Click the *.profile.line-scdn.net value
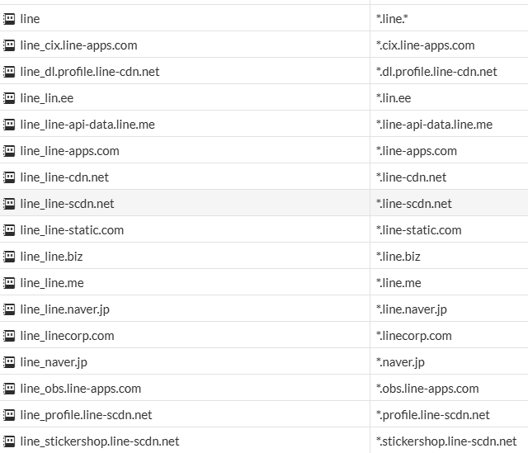 433,415
